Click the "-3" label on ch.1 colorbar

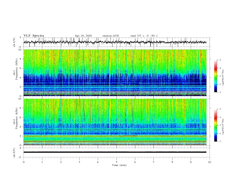click(x=220, y=60)
